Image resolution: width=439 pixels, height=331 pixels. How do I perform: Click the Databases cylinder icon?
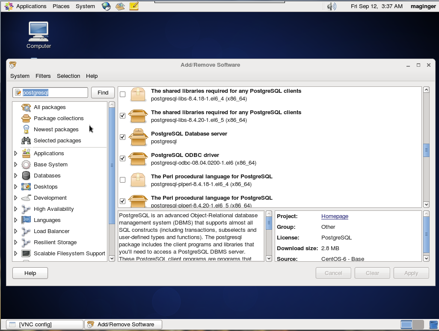26,175
